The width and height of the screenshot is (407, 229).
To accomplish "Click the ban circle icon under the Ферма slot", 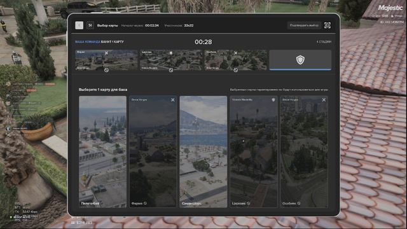I will tap(106, 70).
